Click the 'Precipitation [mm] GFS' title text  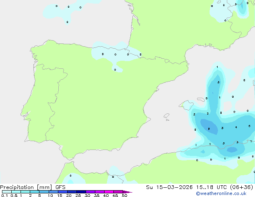(33, 187)
